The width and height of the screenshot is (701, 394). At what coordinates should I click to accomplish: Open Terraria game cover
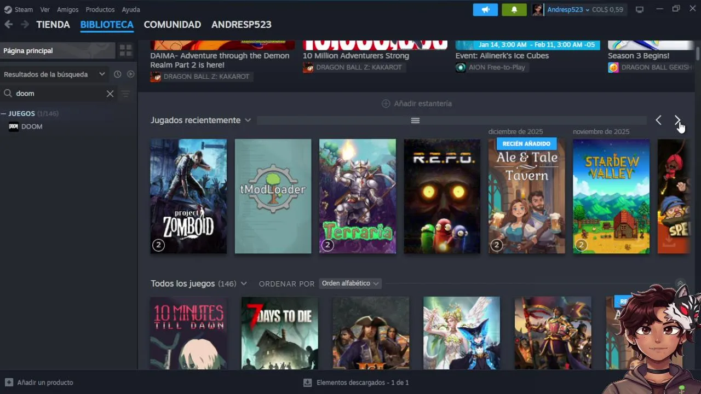(358, 196)
